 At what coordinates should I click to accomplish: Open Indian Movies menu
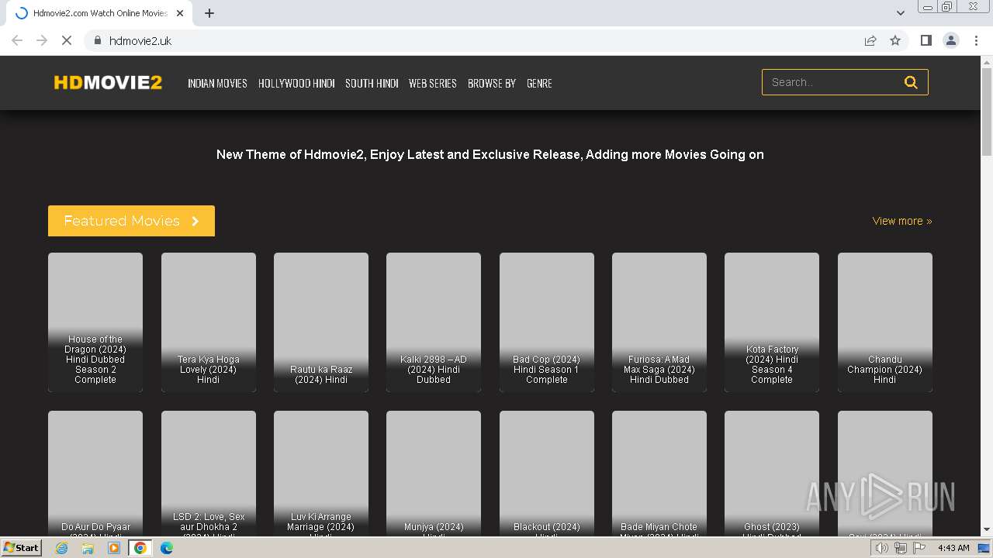click(x=217, y=83)
